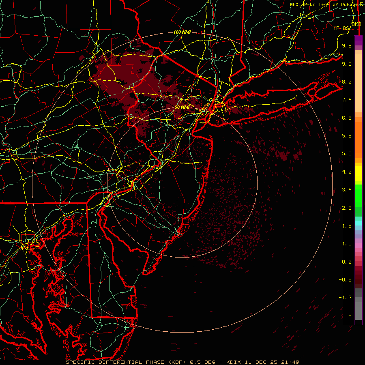Click the KDIX station ID in the caption
The image size is (365, 365).
(234, 362)
